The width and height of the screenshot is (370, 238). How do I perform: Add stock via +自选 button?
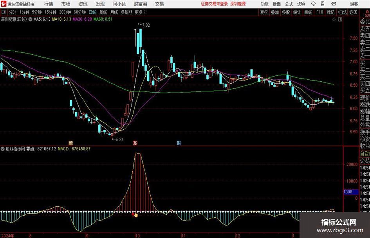click(x=342, y=12)
